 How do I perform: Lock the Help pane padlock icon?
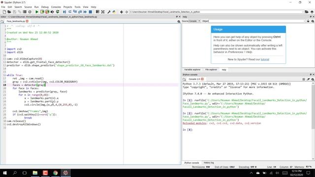[x=308, y=21]
